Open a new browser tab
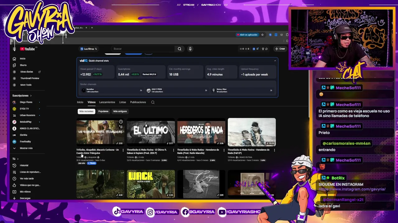398x223 pixels. tap(92, 28)
